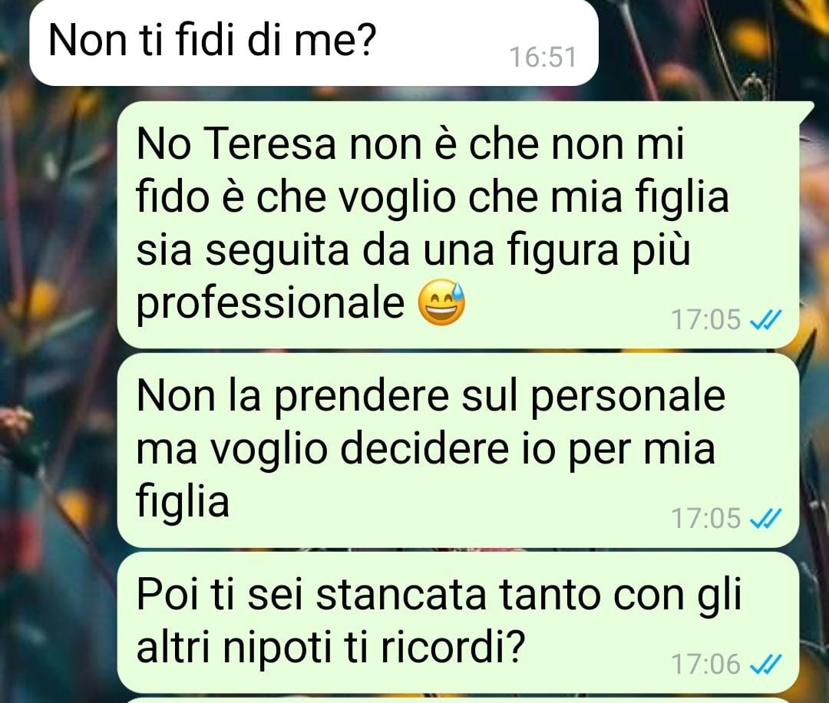Image resolution: width=829 pixels, height=703 pixels.
Task: Select the 'Non ti fidi di me?' message
Action: point(314,42)
